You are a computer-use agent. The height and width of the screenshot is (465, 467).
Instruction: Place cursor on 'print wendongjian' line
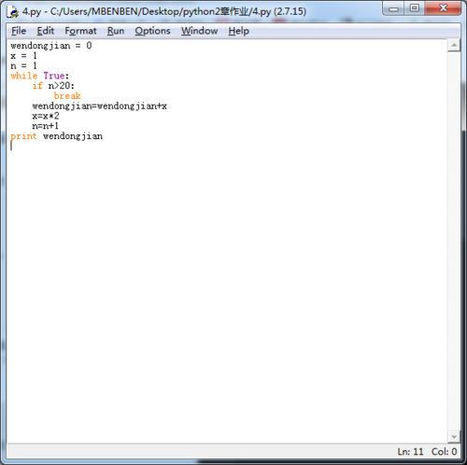pyautogui.click(x=57, y=136)
